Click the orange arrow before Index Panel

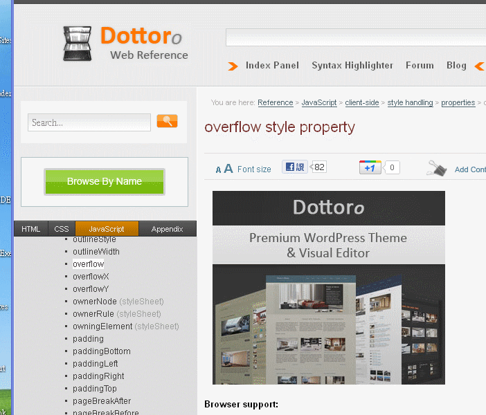233,66
